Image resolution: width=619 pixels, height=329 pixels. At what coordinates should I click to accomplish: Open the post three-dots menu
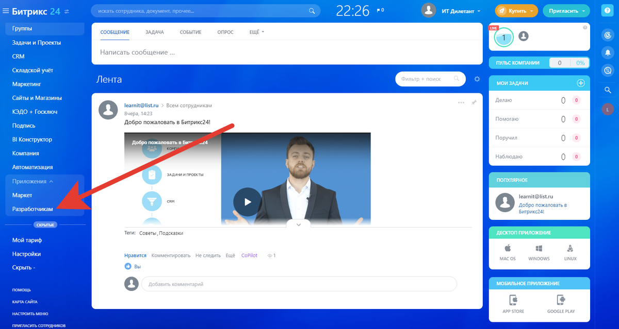461,102
